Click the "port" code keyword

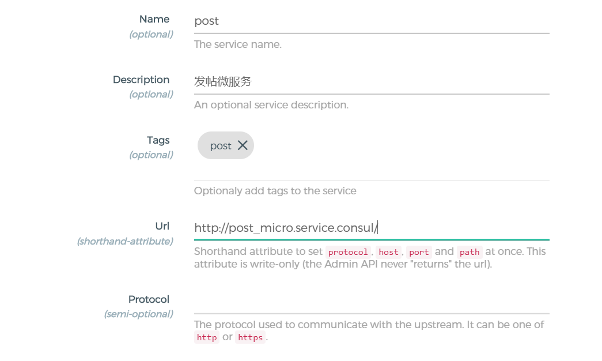[419, 252]
